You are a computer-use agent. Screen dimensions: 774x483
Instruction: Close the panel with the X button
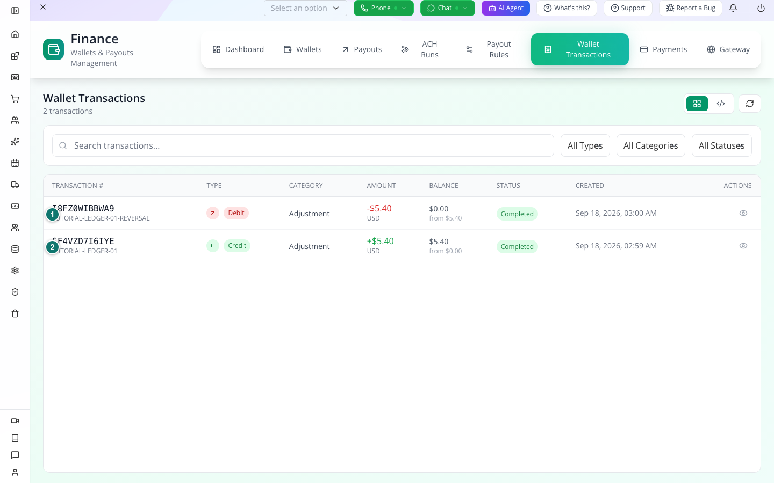pos(43,7)
